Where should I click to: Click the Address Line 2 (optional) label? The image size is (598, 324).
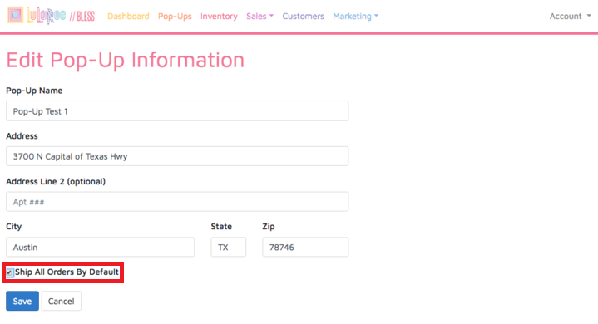click(56, 182)
